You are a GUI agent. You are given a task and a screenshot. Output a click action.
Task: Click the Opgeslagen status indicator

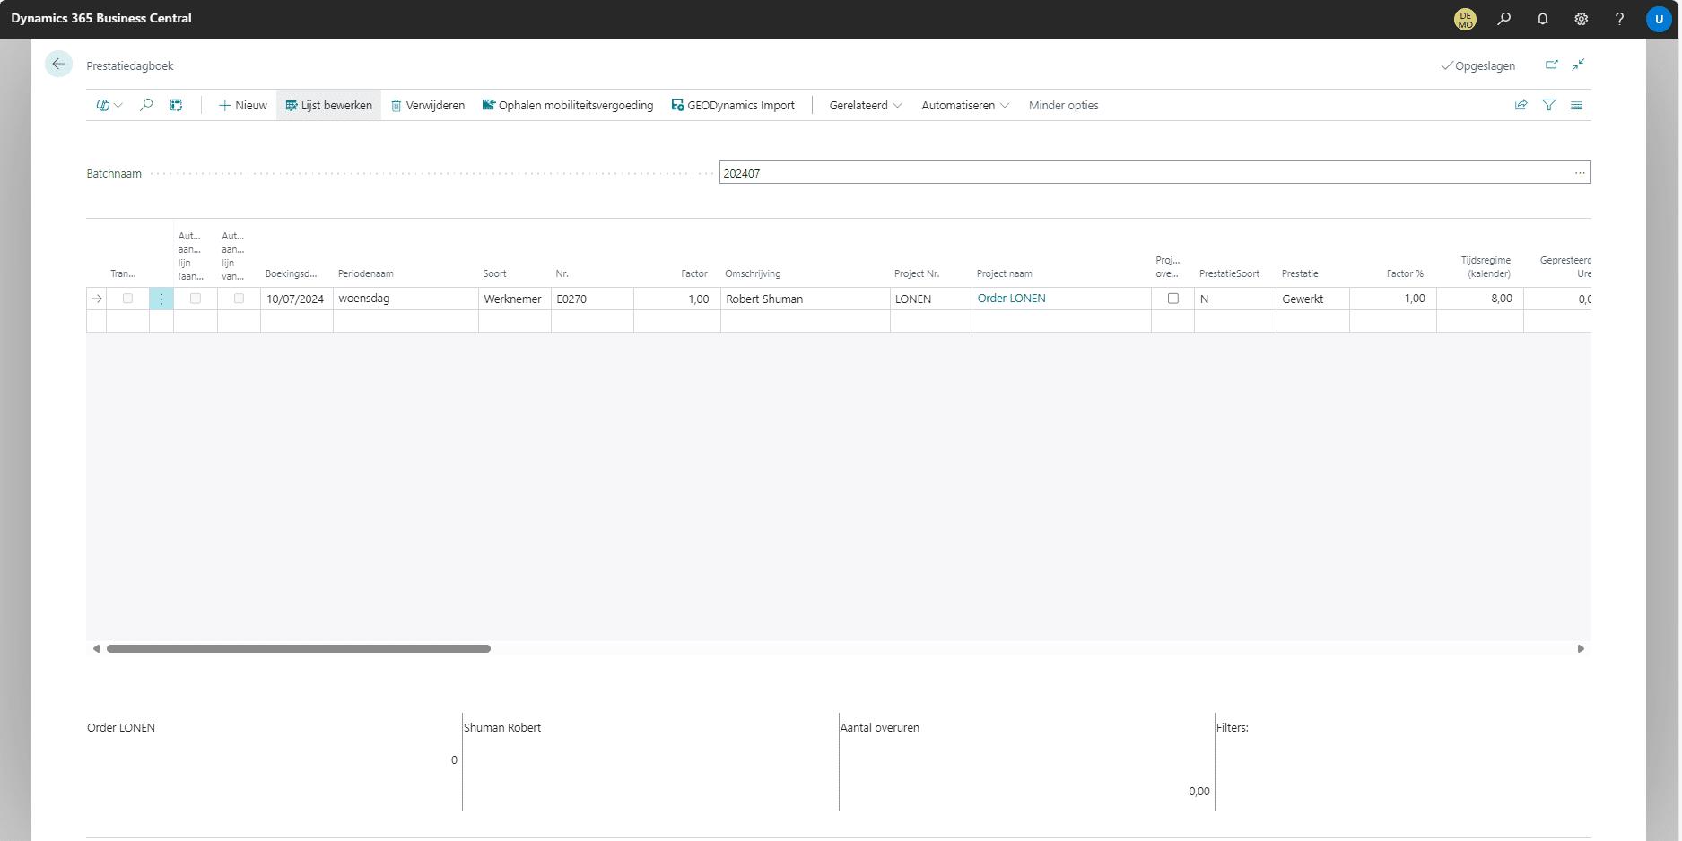coord(1477,65)
